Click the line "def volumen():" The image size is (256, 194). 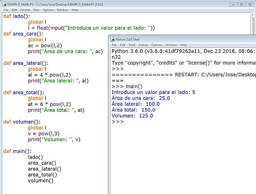point(22,122)
